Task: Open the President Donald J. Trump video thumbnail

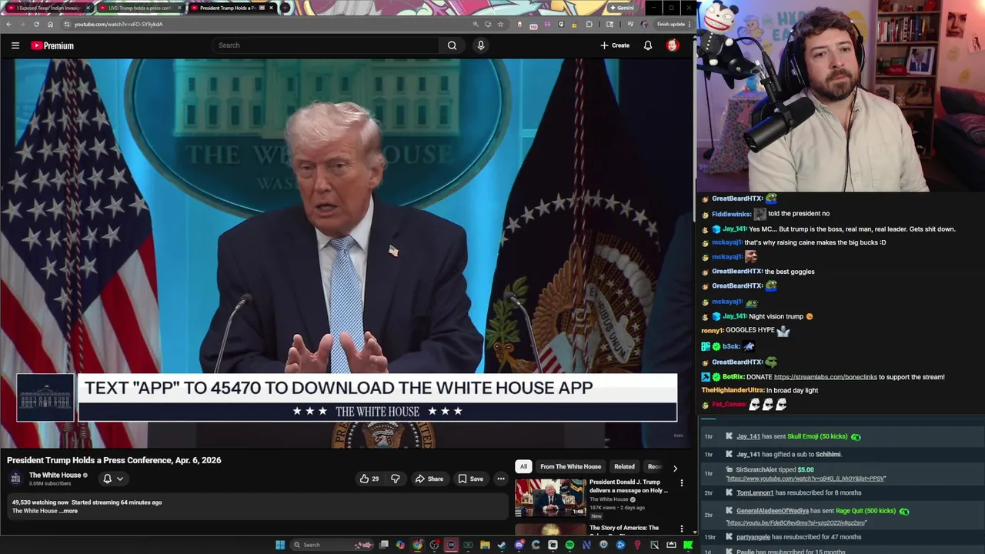Action: tap(549, 498)
